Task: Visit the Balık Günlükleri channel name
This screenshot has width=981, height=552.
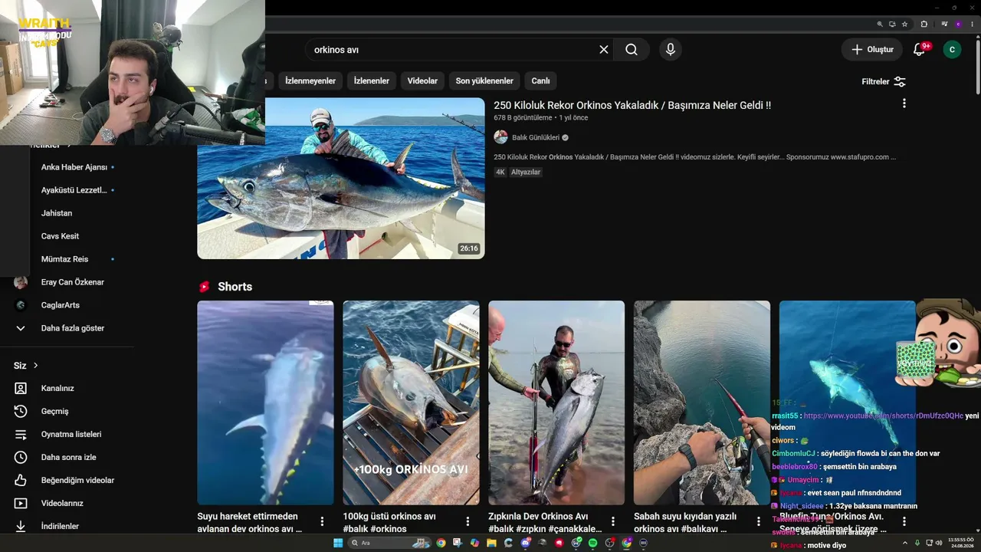Action: click(x=536, y=138)
